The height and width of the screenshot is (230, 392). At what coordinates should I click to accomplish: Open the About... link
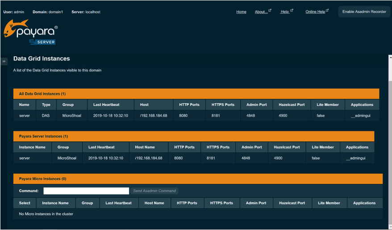click(261, 12)
